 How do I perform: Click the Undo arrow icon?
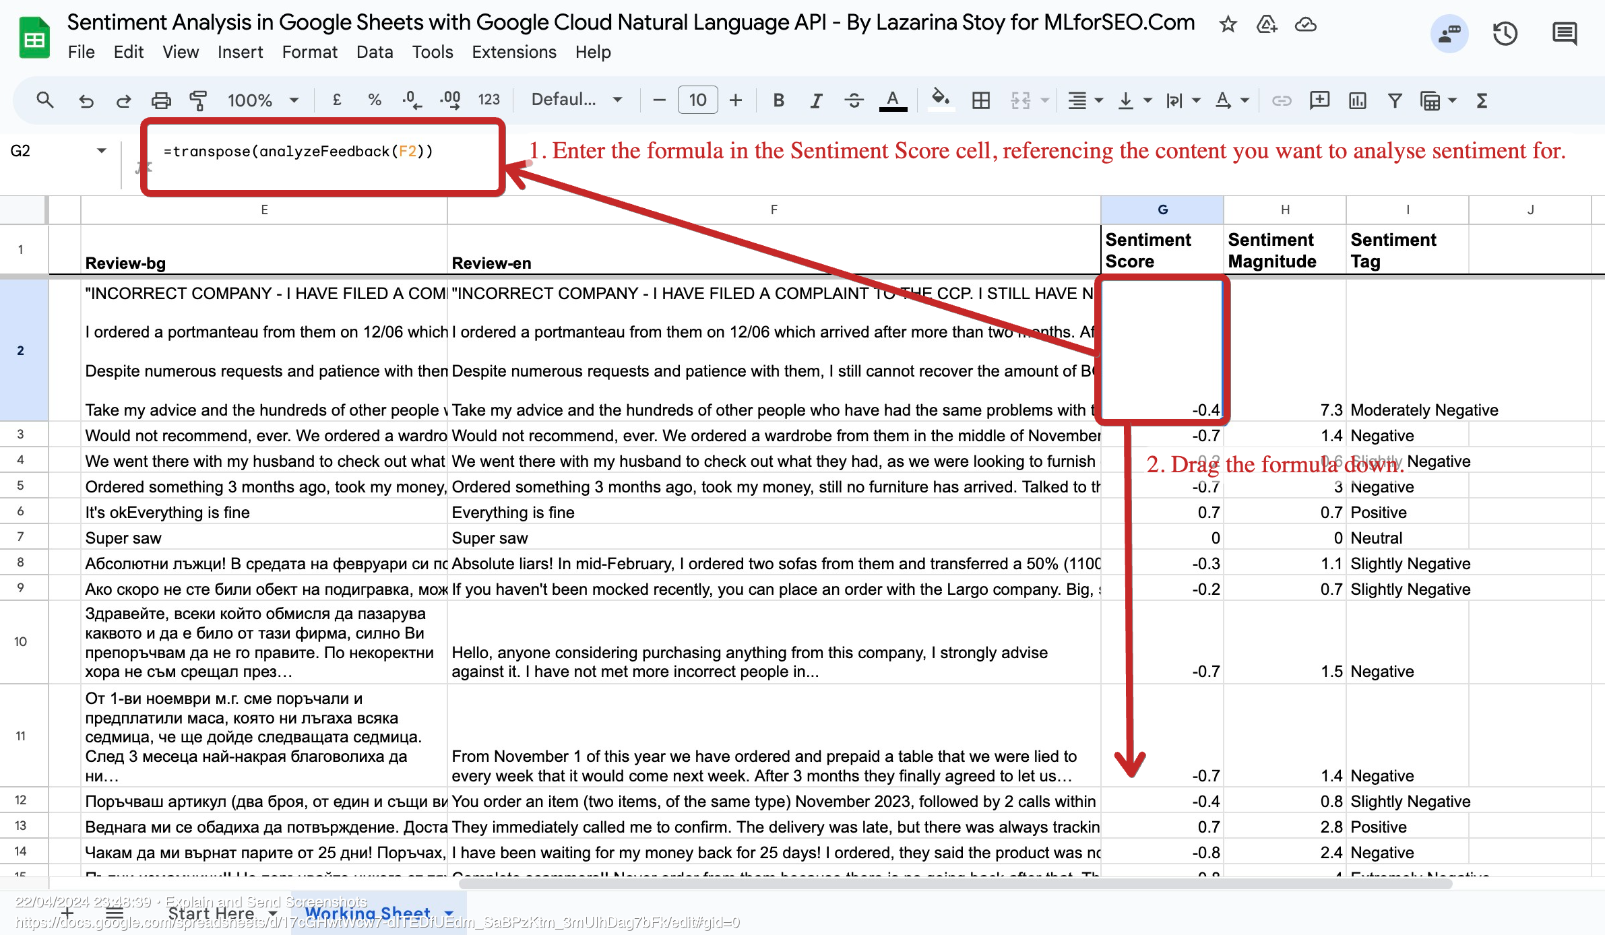(x=86, y=101)
